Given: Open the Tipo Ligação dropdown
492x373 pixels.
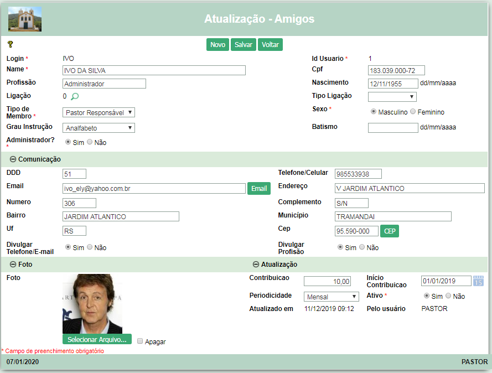Looking at the screenshot, I should [x=392, y=97].
